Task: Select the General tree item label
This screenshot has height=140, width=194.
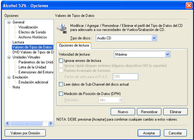Action: pos(19,22)
